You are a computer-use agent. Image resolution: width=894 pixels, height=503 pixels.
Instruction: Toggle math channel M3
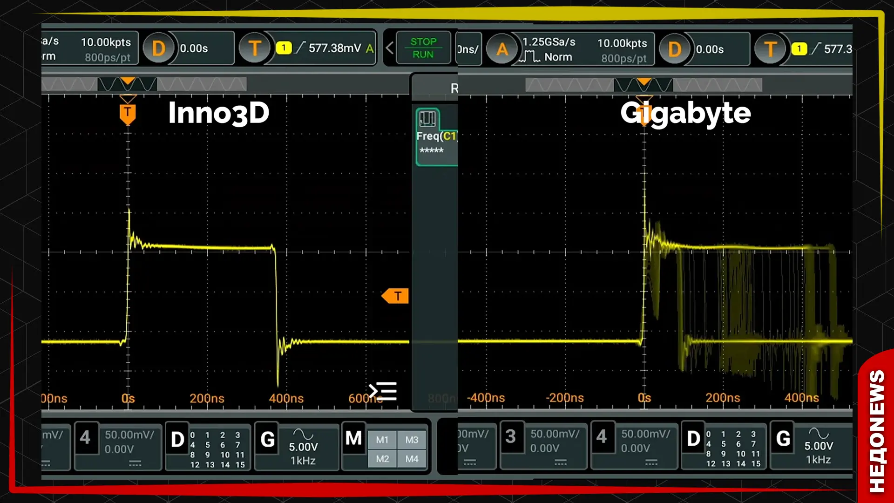coord(412,440)
